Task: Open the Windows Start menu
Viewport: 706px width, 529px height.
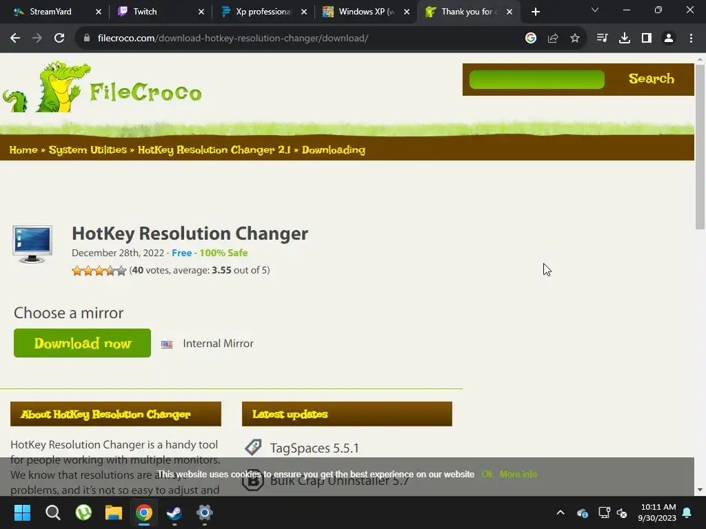Action: click(x=22, y=512)
